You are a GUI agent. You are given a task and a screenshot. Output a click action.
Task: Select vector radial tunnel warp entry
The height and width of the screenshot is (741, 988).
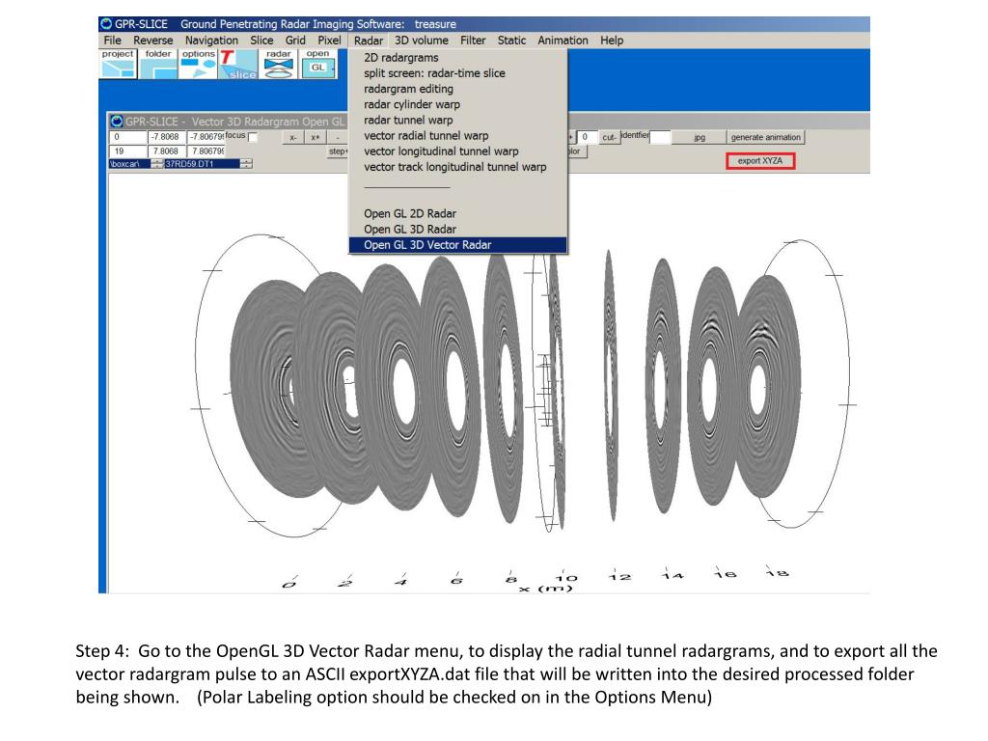coord(458,135)
